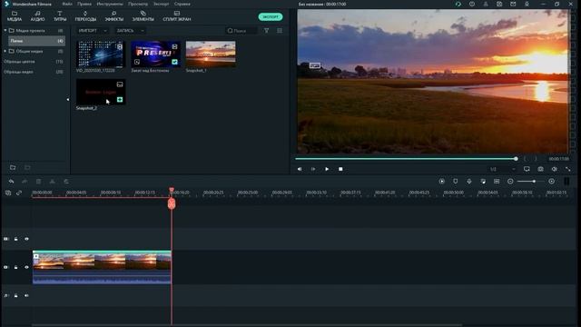Toggle fullscreen preview
The height and width of the screenshot is (327, 581).
click(x=568, y=169)
